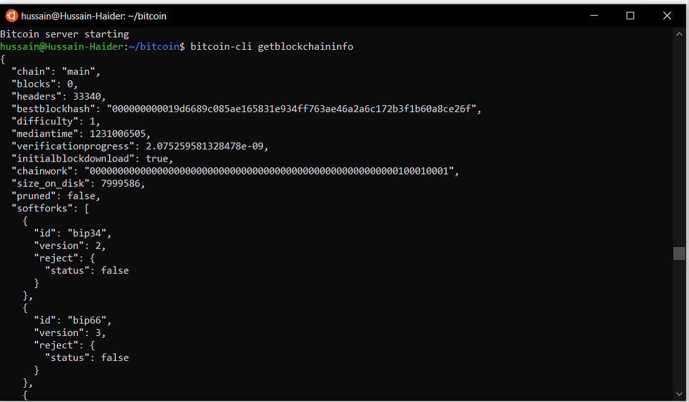689x402 pixels.
Task: Close the terminal window
Action: [667, 16]
